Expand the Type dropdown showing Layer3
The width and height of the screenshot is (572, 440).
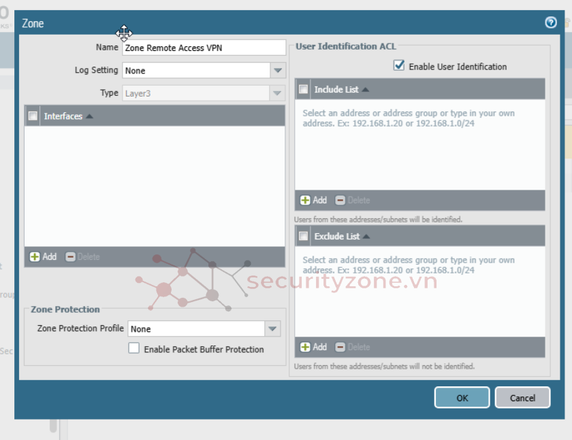click(x=277, y=93)
